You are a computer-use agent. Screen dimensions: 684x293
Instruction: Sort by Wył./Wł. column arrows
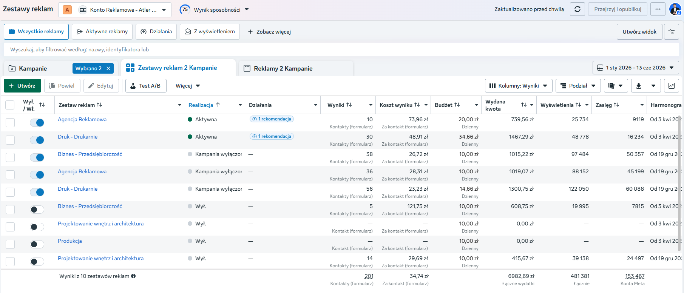(42, 105)
